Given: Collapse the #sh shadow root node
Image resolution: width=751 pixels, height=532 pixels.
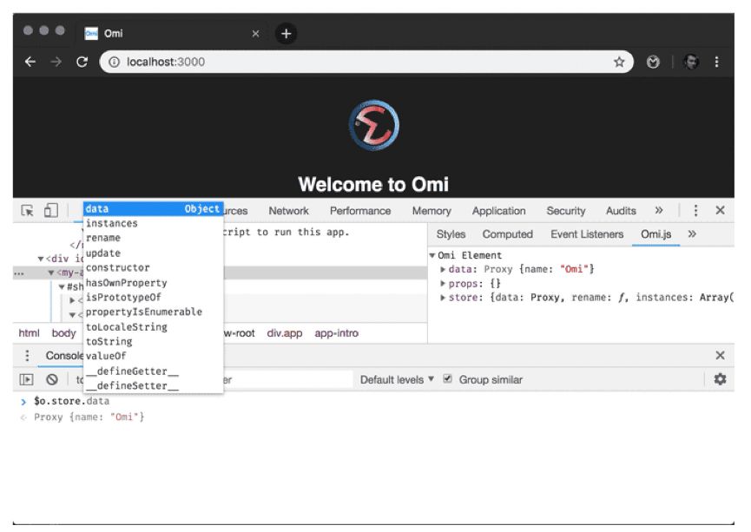Looking at the screenshot, I should click(x=62, y=287).
